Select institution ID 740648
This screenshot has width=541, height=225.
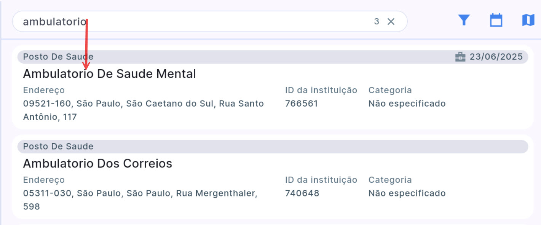[x=302, y=193]
